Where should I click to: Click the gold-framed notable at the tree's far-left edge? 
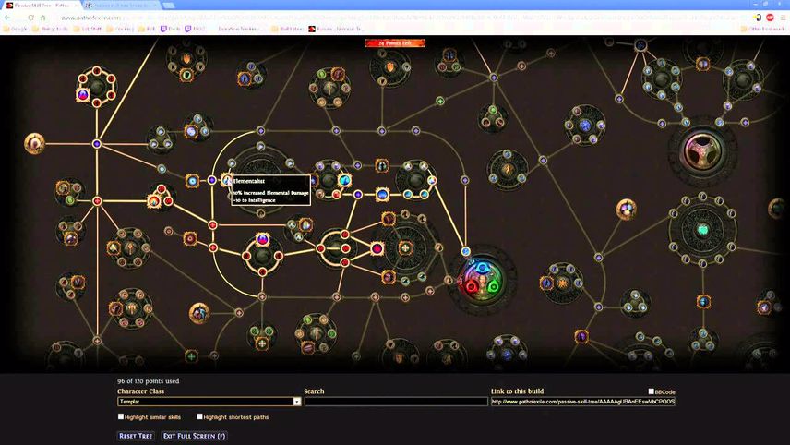(x=34, y=144)
